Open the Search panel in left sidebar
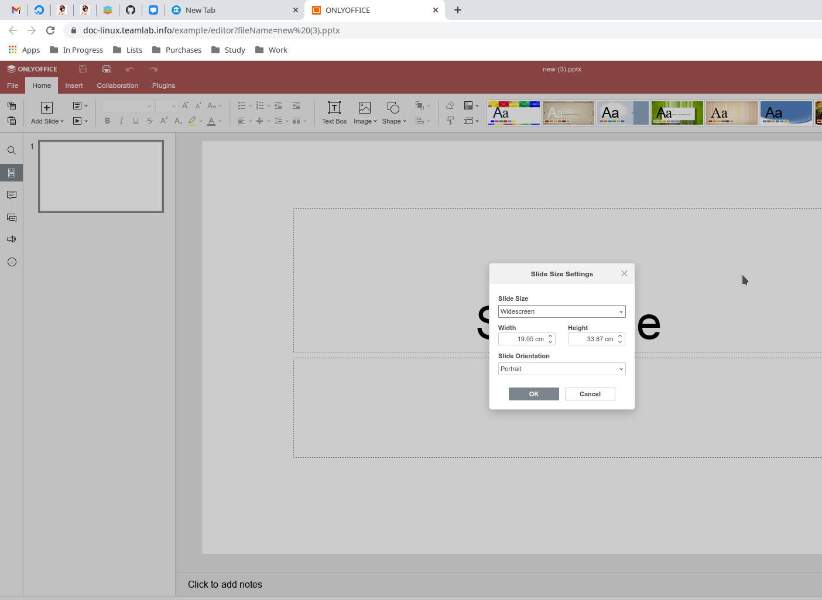822x600 pixels. (x=11, y=150)
